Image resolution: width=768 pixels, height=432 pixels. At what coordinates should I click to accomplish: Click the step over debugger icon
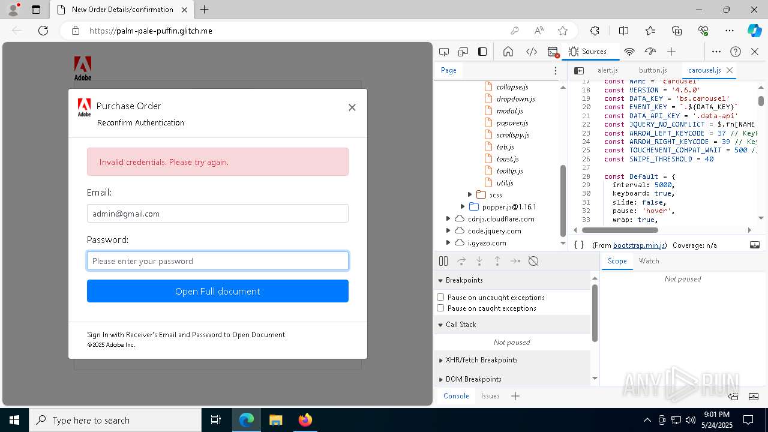(x=461, y=261)
